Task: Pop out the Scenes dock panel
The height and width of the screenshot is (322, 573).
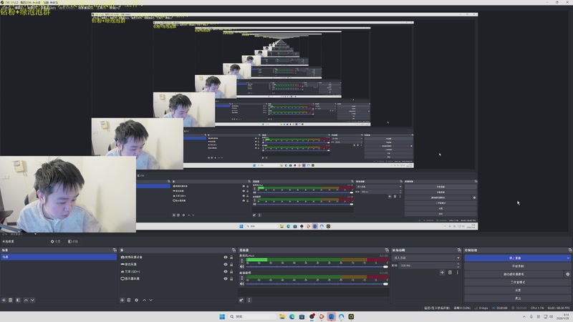Action: coord(115,250)
